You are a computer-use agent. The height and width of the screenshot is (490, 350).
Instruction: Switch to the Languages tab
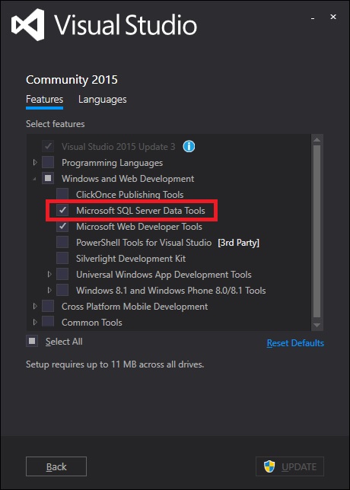click(x=103, y=100)
